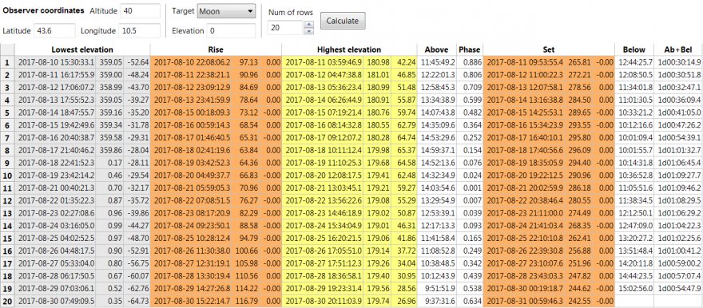Click set time 2017-08-14 13:16:38.8
Screen dimensions: 703x308
(x=525, y=100)
